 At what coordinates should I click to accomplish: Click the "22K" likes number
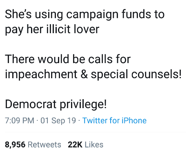(75, 145)
